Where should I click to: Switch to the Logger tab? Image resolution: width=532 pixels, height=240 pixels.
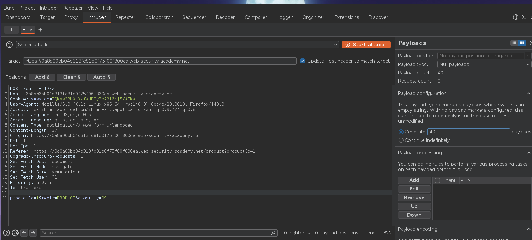pyautogui.click(x=284, y=17)
